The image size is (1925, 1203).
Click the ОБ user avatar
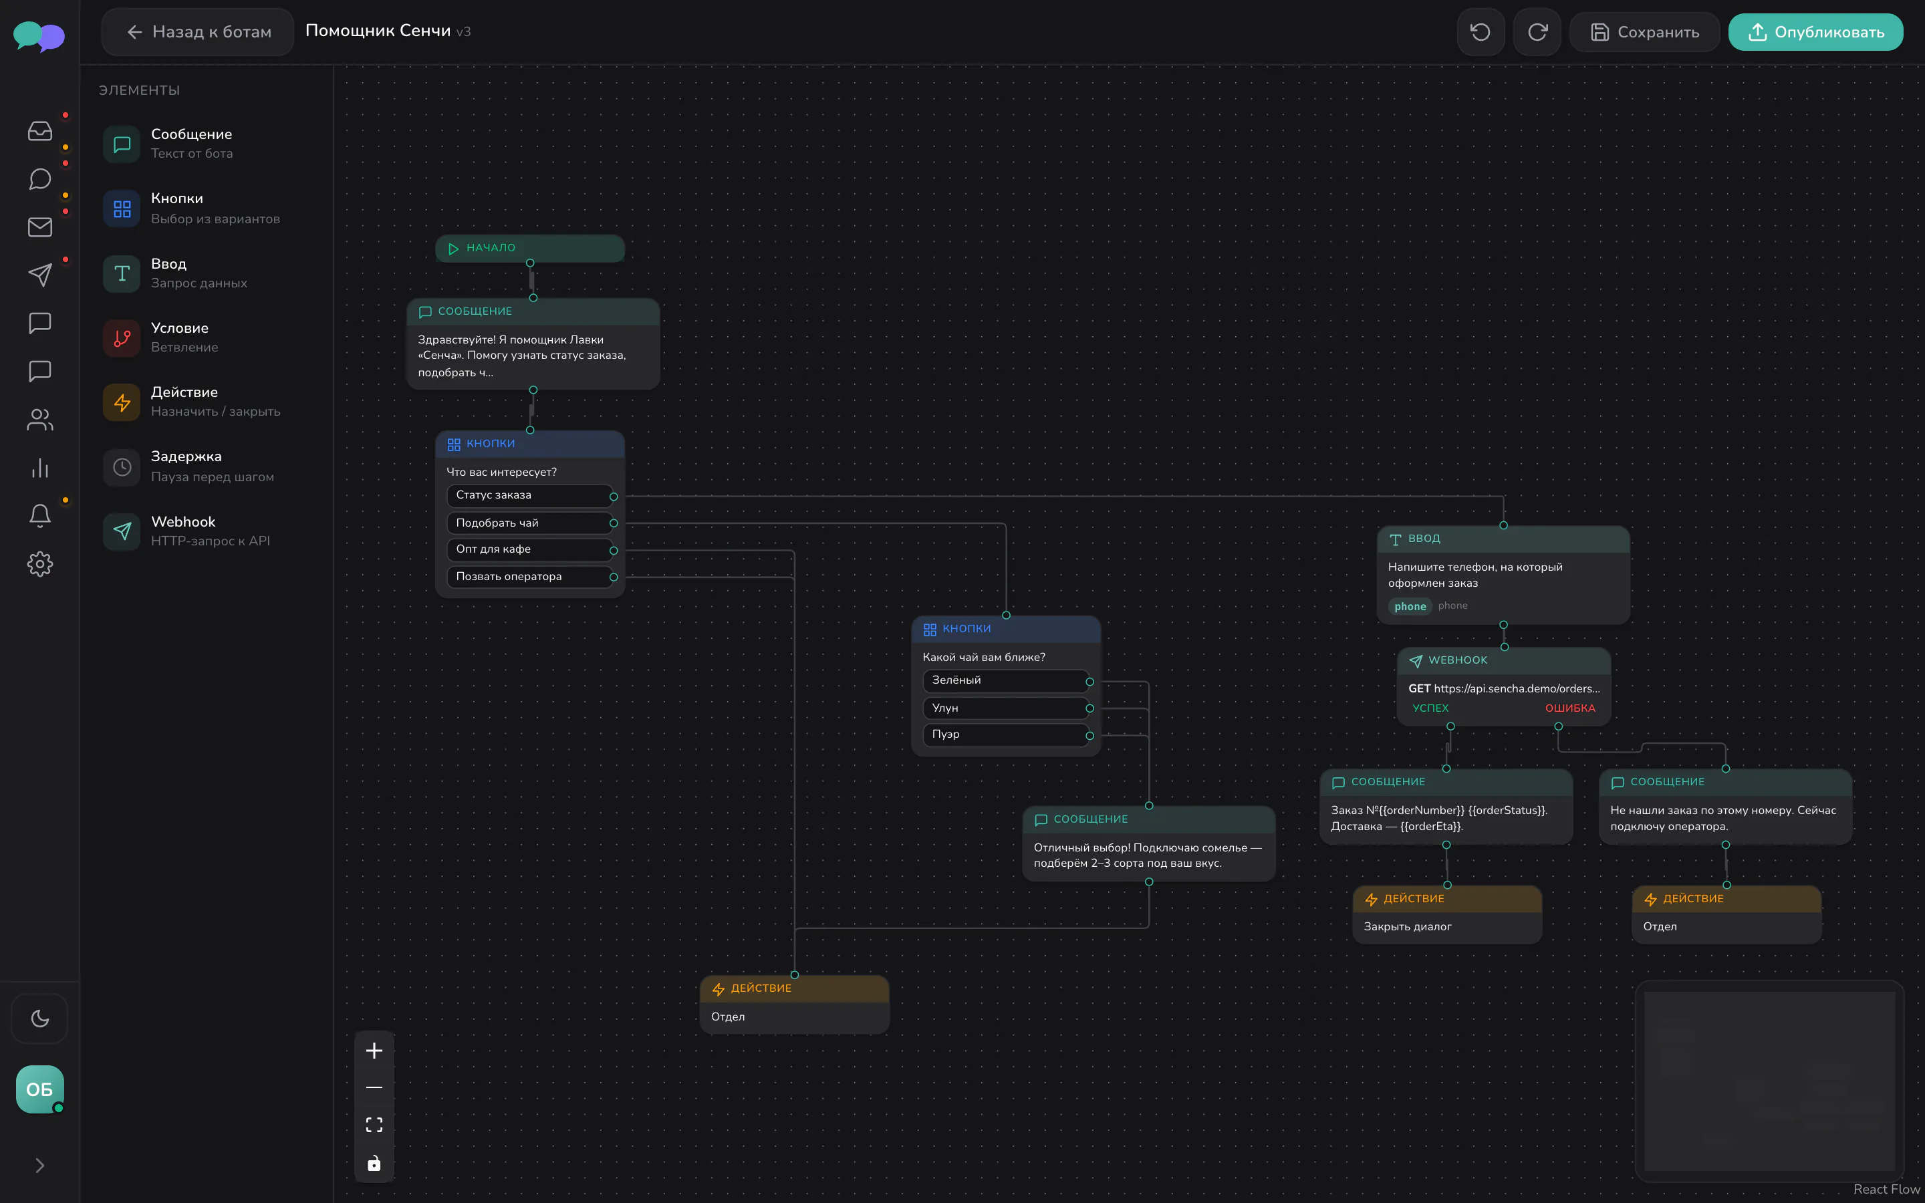point(40,1089)
